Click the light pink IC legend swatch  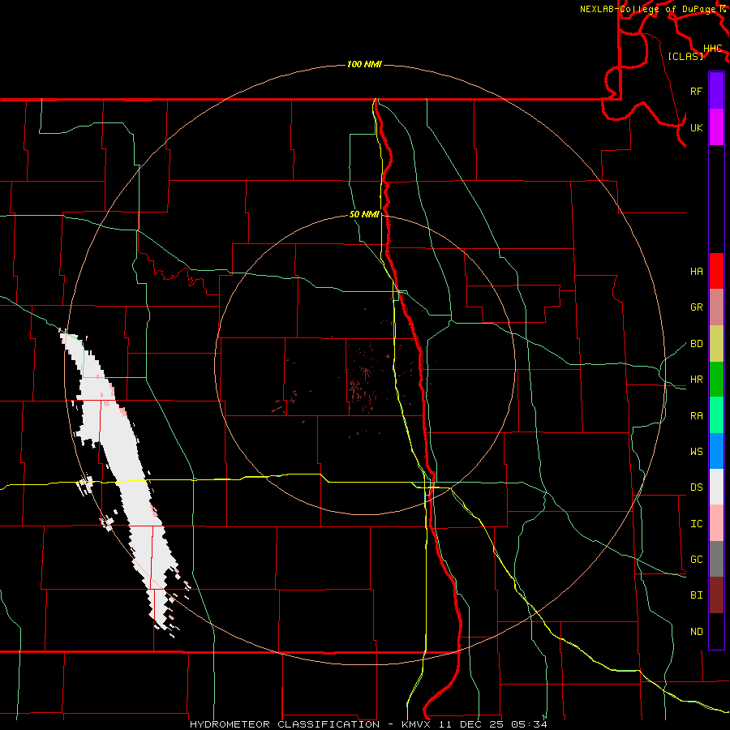(716, 523)
